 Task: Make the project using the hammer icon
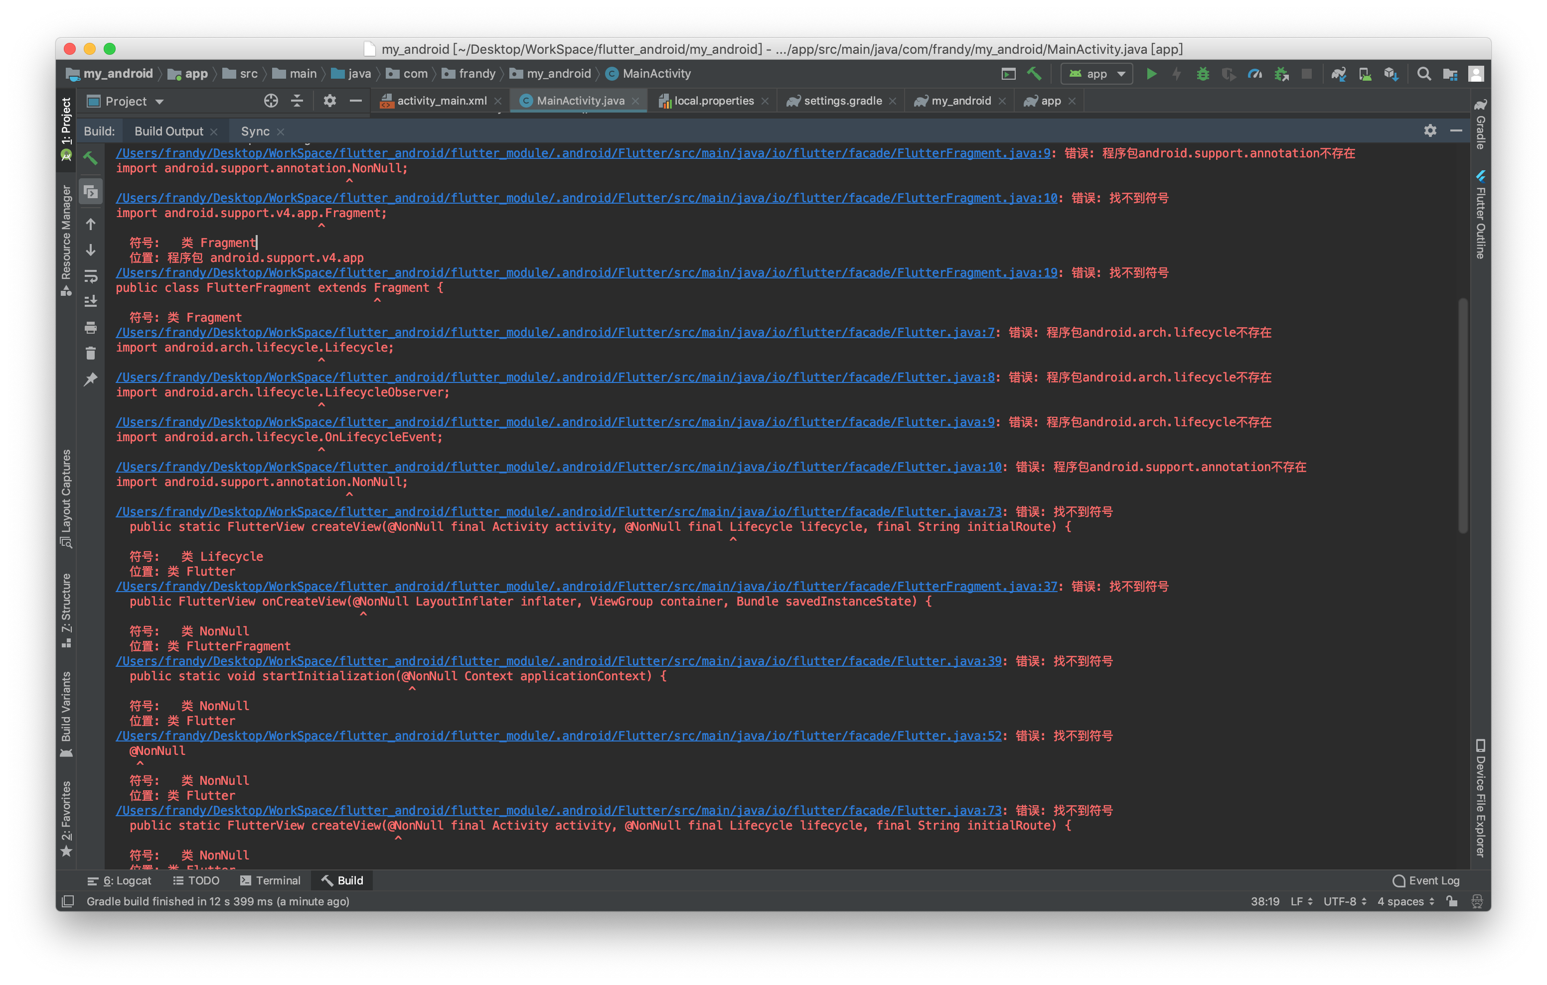(x=1034, y=73)
